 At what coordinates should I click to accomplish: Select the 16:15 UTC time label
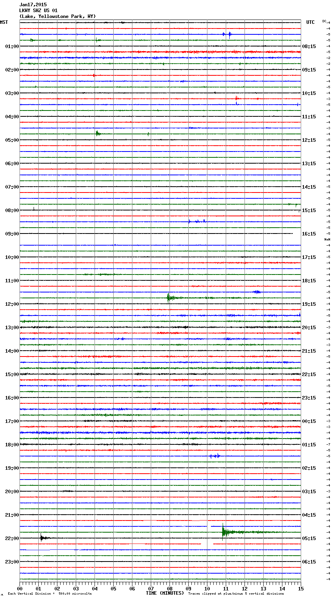tap(309, 234)
